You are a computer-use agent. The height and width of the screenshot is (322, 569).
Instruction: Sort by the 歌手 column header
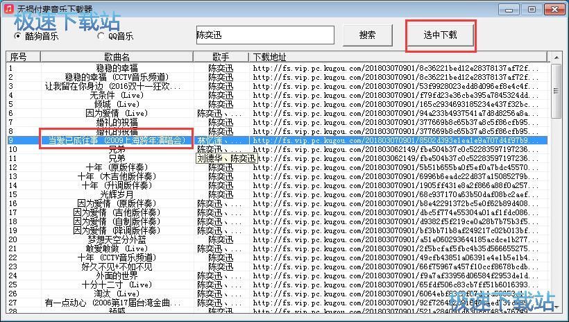tap(221, 57)
